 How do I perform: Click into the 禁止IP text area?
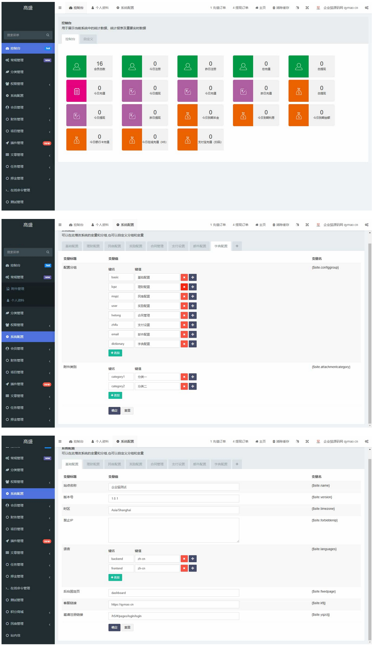174,530
